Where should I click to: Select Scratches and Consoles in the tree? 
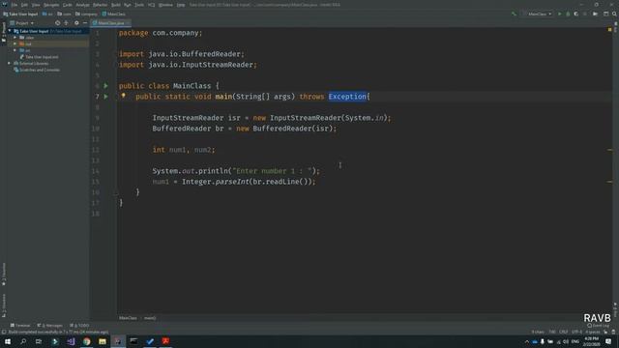click(x=37, y=70)
